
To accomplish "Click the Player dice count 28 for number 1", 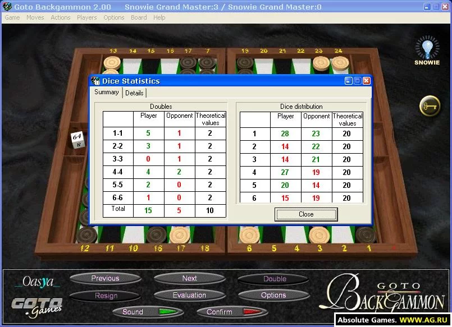I will 285,133.
